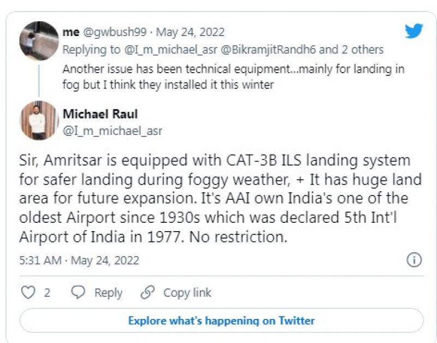Open the tweet info circle icon
This screenshot has height=343, width=437.
[415, 261]
